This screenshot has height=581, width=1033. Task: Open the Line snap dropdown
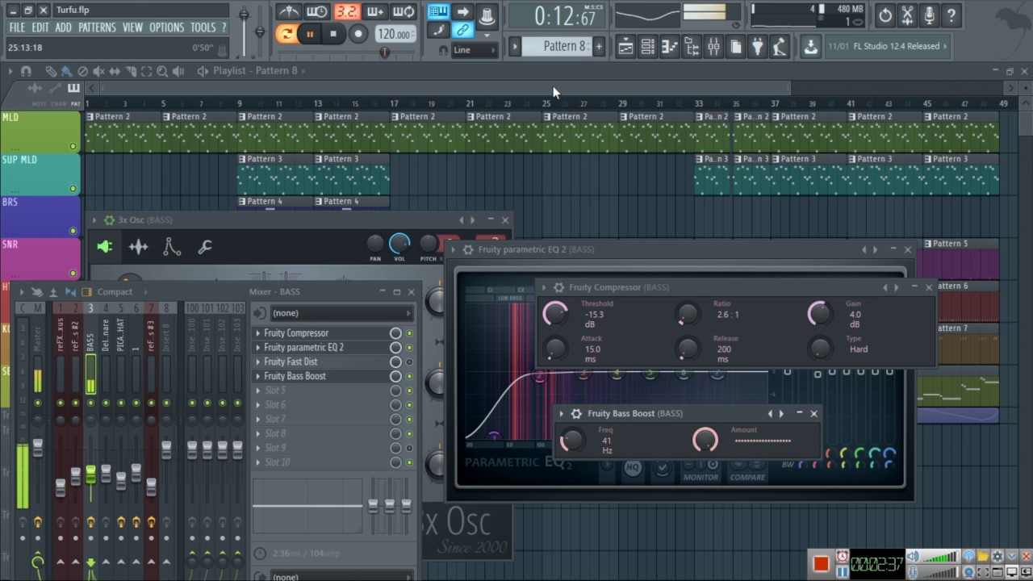475,50
